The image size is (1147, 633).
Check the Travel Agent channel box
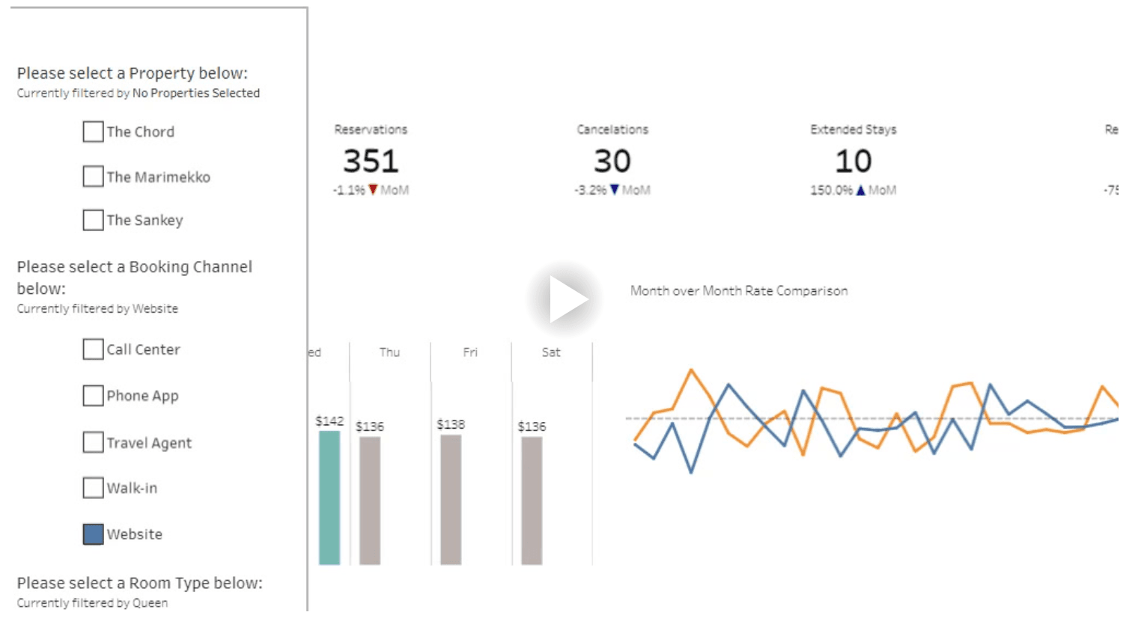click(x=94, y=442)
